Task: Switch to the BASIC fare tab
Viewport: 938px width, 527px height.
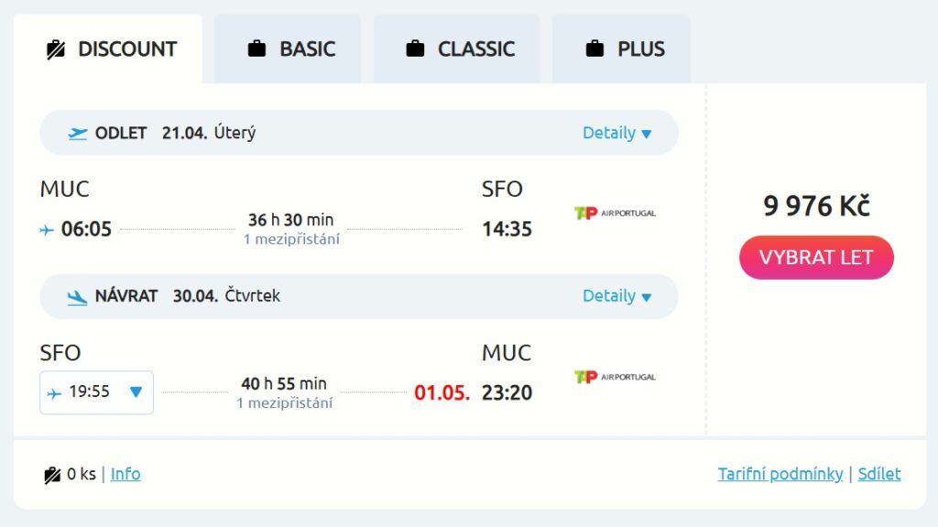Action: tap(288, 49)
